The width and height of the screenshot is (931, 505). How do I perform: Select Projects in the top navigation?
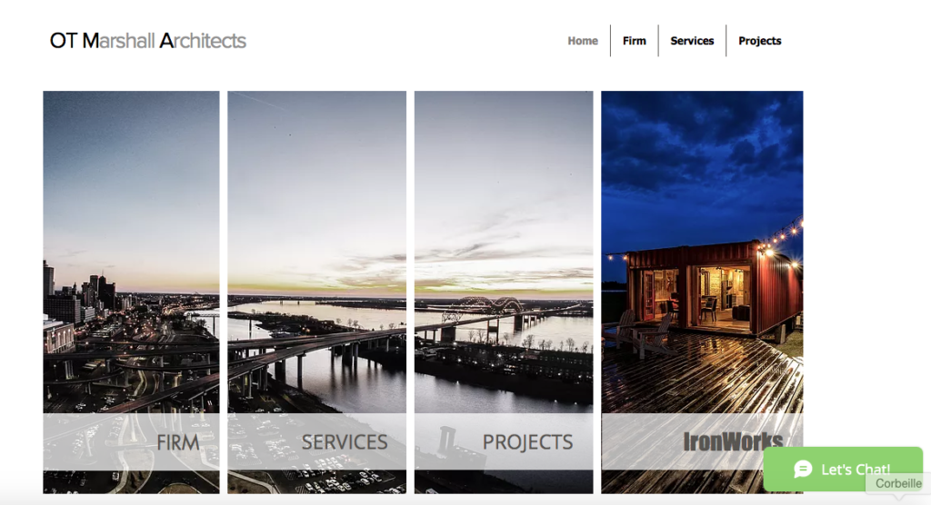click(x=759, y=41)
